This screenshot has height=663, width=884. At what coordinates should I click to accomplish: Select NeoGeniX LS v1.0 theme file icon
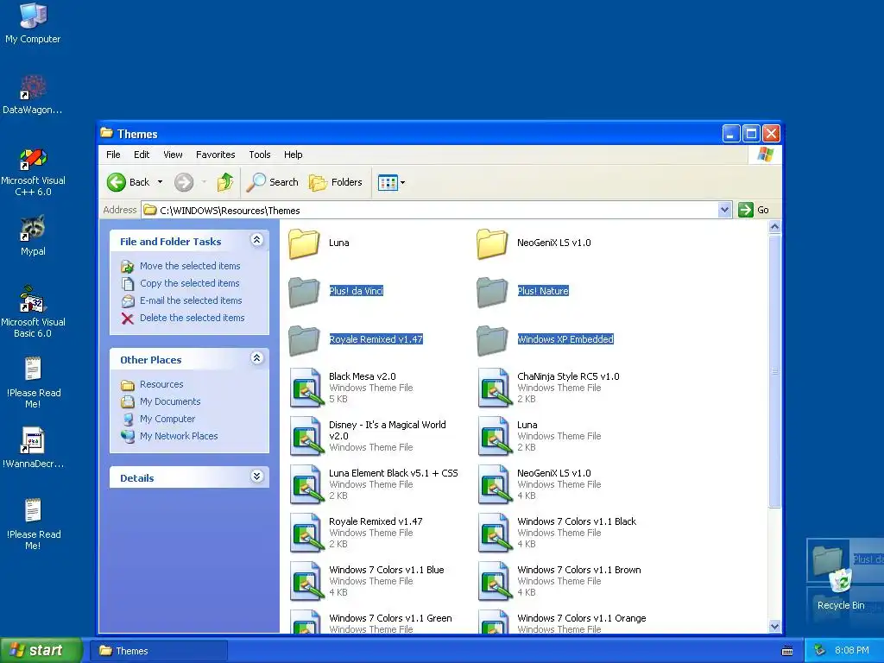click(495, 484)
